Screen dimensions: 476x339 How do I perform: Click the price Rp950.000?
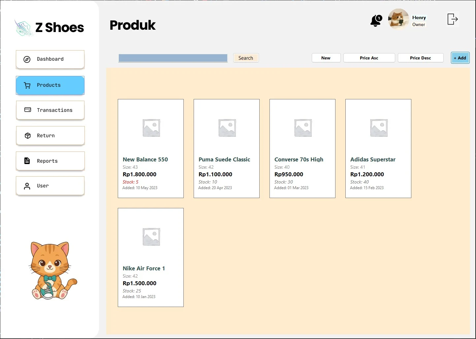(x=289, y=174)
